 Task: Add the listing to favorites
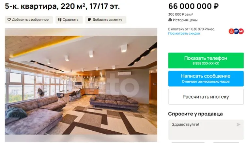coord(29,20)
